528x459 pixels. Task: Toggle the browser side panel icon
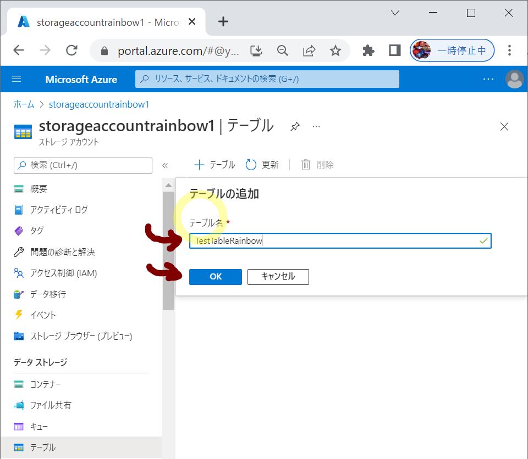tap(395, 51)
